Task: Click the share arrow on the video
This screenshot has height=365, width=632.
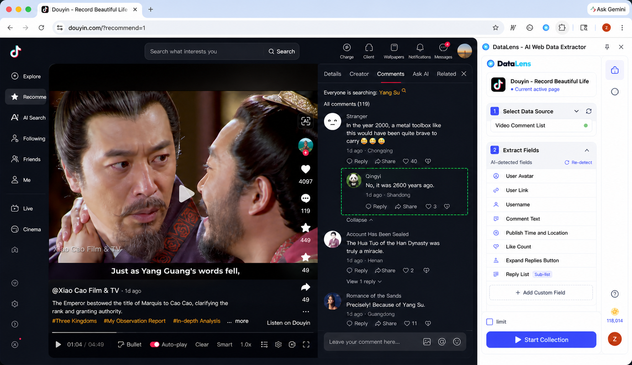Action: point(306,287)
